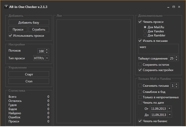Start checking with the Старт button
Screen dimensions: 186x127
point(29,74)
